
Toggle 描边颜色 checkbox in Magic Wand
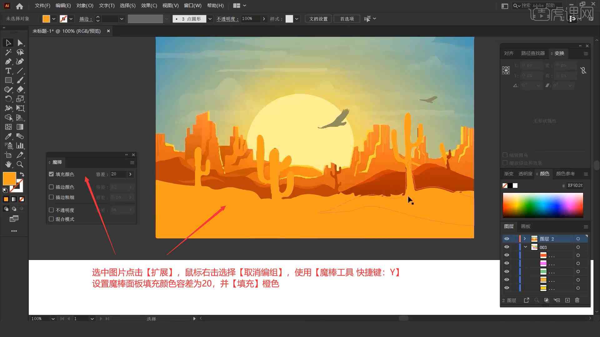[x=51, y=187]
